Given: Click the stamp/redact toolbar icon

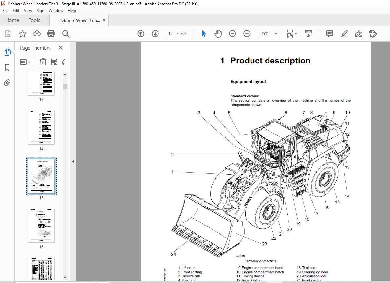Looking at the screenshot, I should click(x=373, y=34).
